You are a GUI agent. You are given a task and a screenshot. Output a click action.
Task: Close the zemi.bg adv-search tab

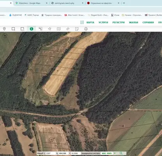[x=83, y=3]
